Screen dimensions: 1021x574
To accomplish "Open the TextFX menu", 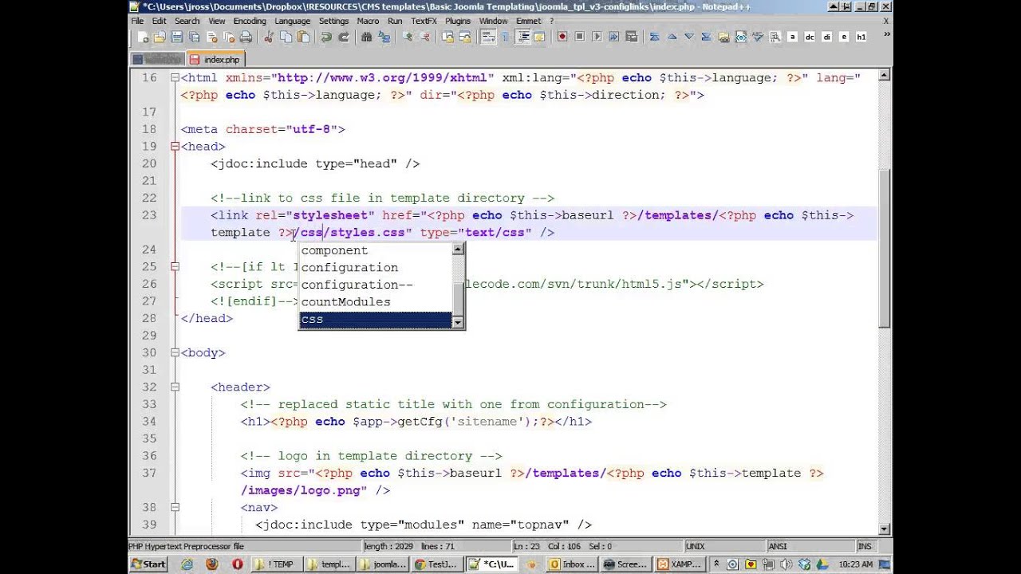I will tap(424, 21).
